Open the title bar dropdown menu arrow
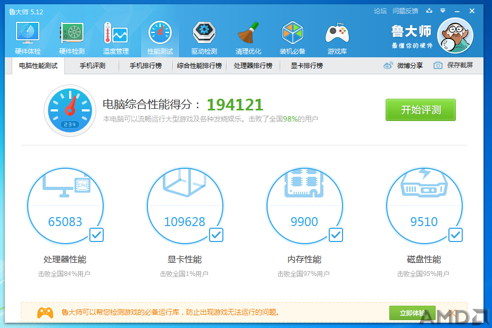492x328 pixels. click(x=443, y=11)
